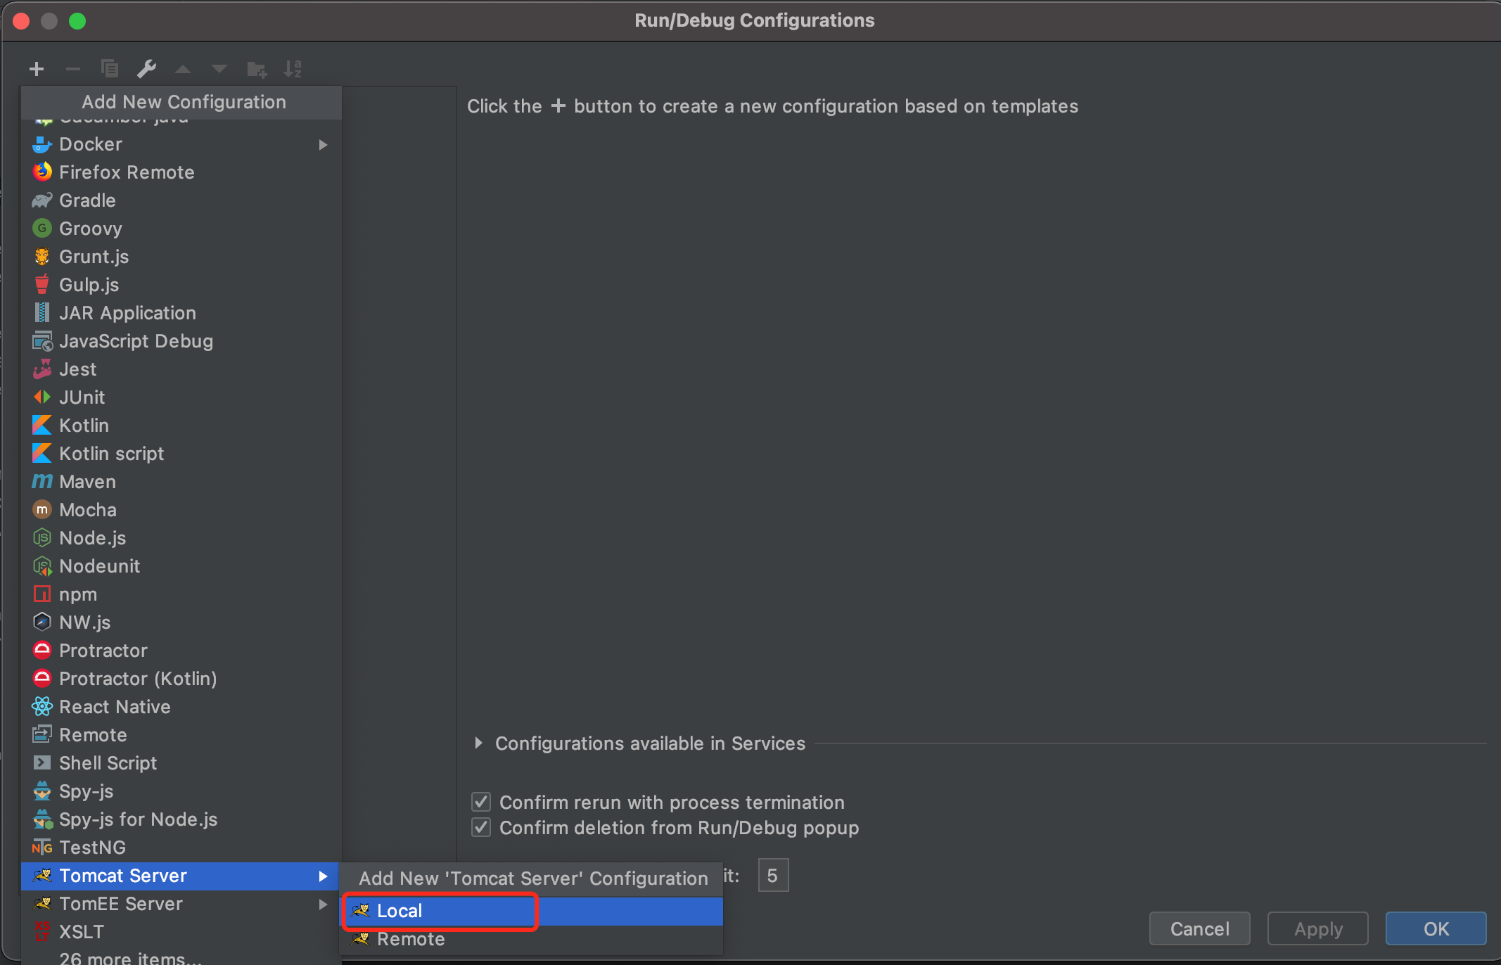Click the temporary configurations limit field
The height and width of the screenshot is (965, 1501).
pyautogui.click(x=773, y=876)
